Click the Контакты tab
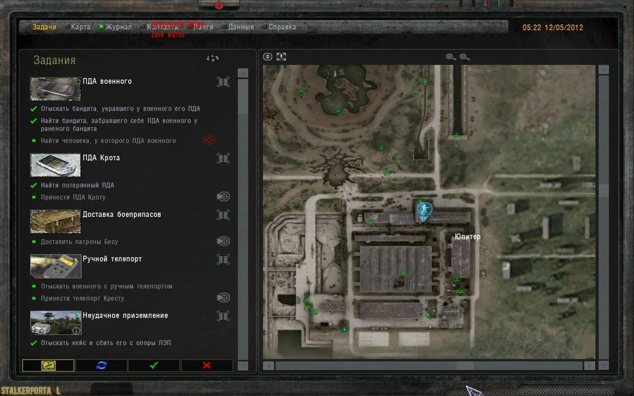634x396 pixels. tap(163, 27)
